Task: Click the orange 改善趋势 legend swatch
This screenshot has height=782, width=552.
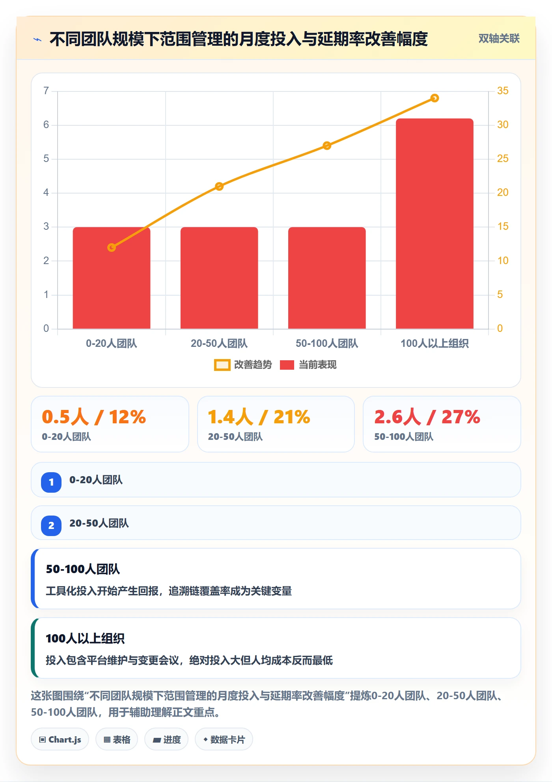Action: 222,365
